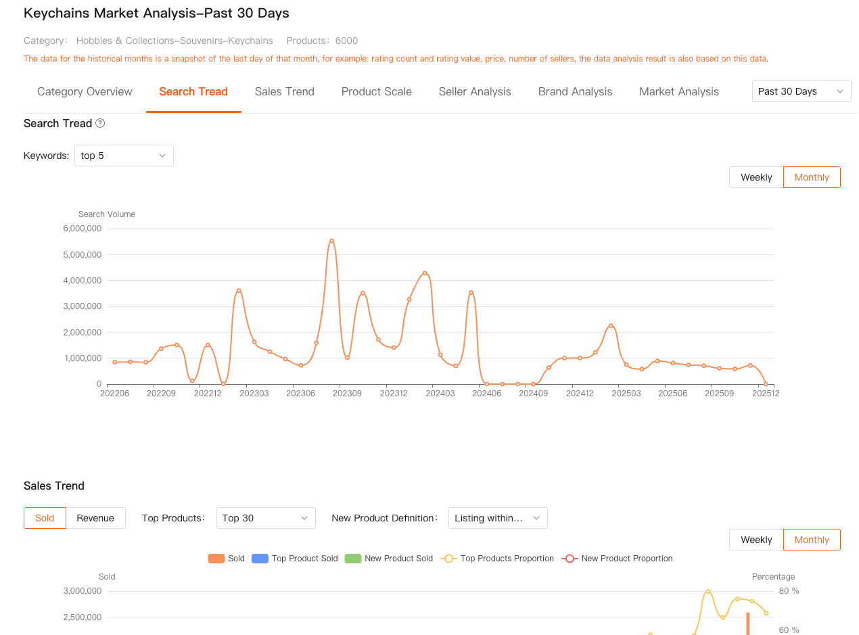Toggle the Sold legend swatch
Image resolution: width=859 pixels, height=635 pixels.
click(x=216, y=559)
